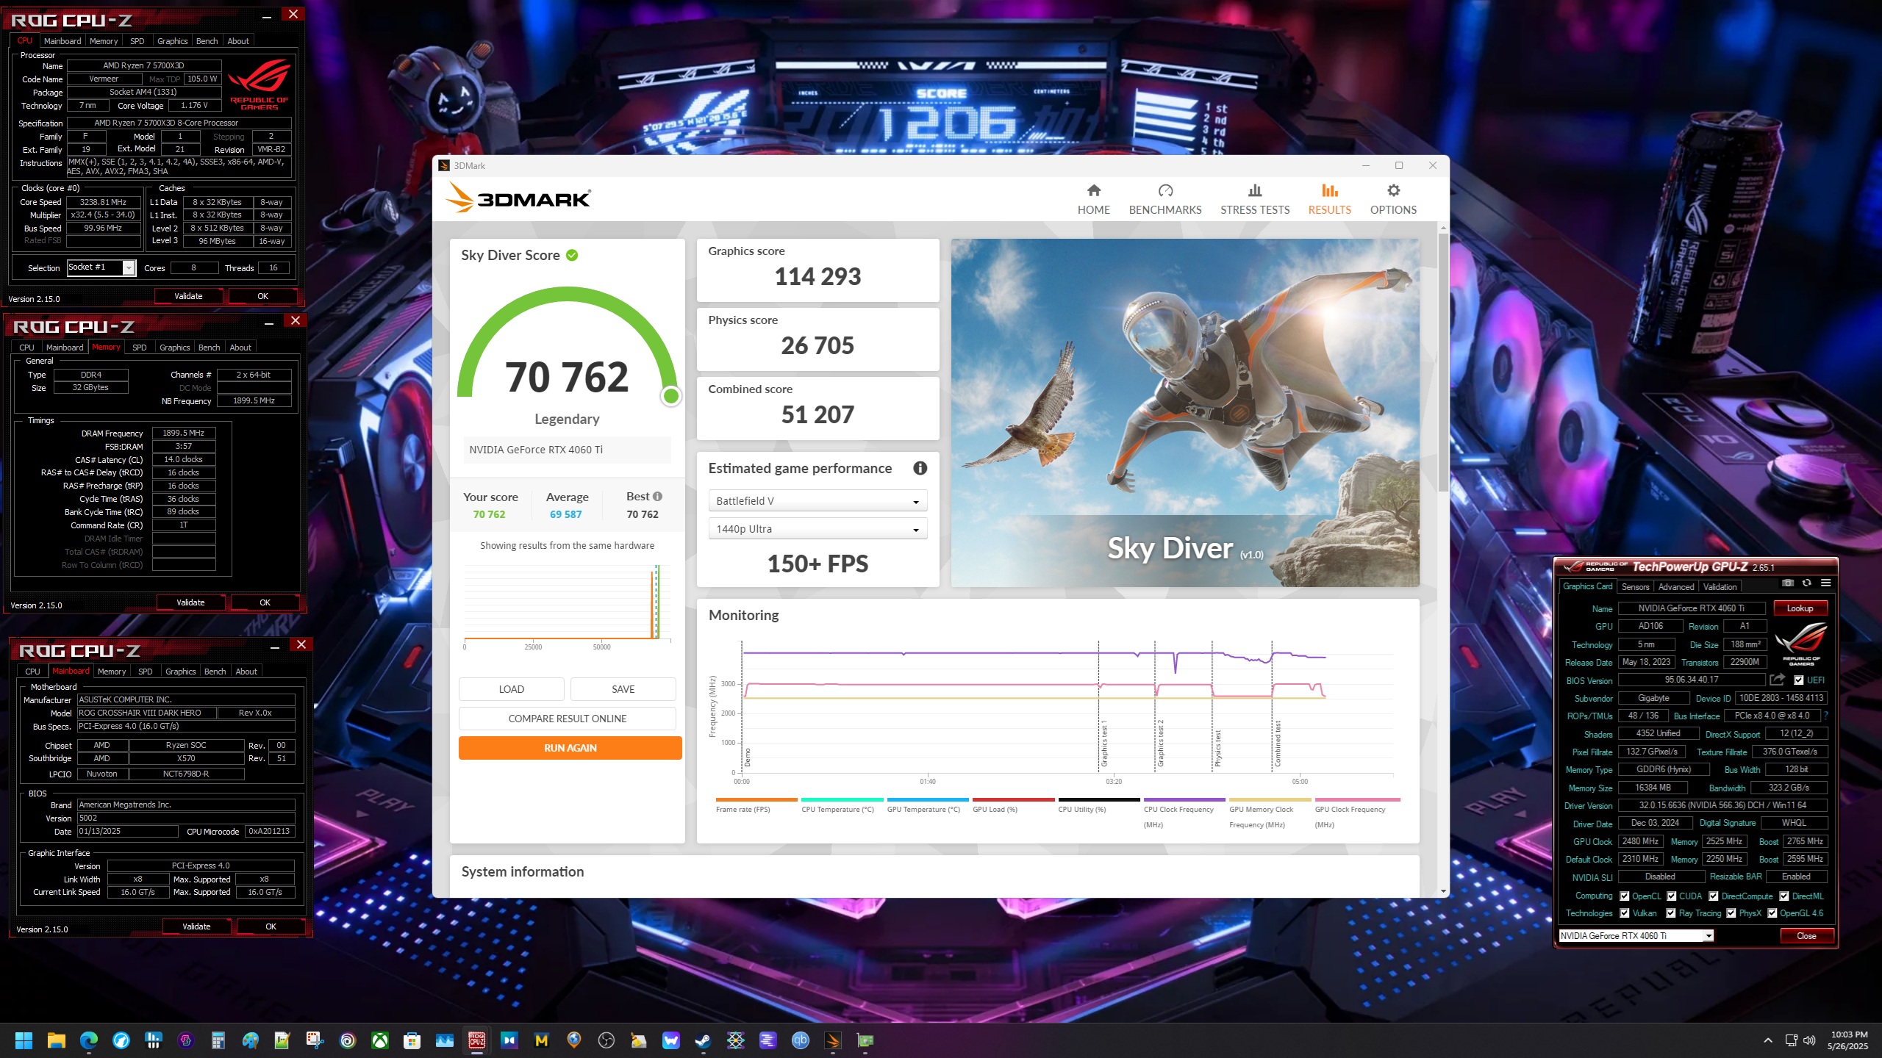Switch to the Results tab in 3DMark
This screenshot has width=1882, height=1058.
click(x=1329, y=199)
